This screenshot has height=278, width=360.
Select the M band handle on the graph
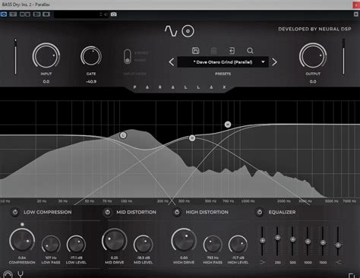pyautogui.click(x=192, y=138)
